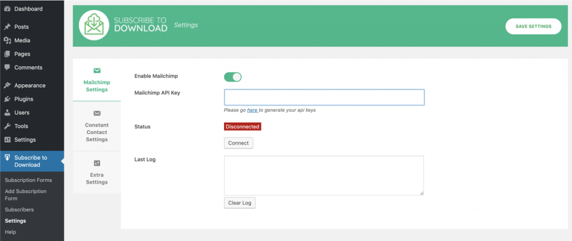Follow the "here" API keys link

pyautogui.click(x=252, y=110)
